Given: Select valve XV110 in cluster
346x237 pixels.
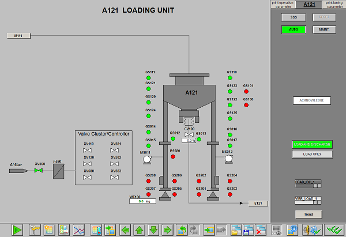Looking at the screenshot, I should pyautogui.click(x=87, y=151).
